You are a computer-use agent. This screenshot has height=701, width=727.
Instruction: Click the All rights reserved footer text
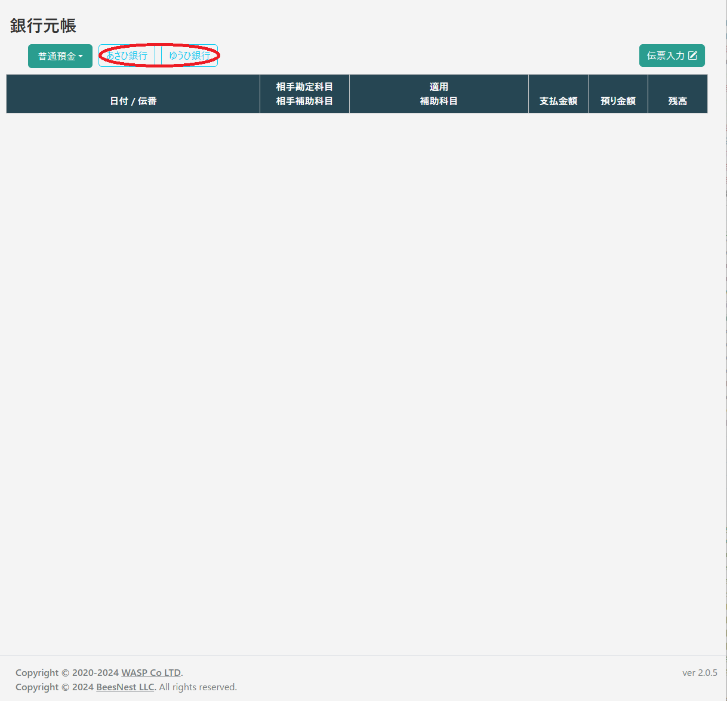coord(198,687)
